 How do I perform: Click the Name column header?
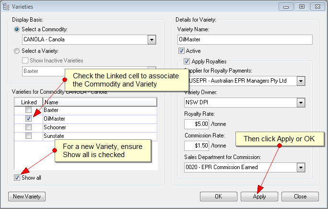(x=99, y=102)
